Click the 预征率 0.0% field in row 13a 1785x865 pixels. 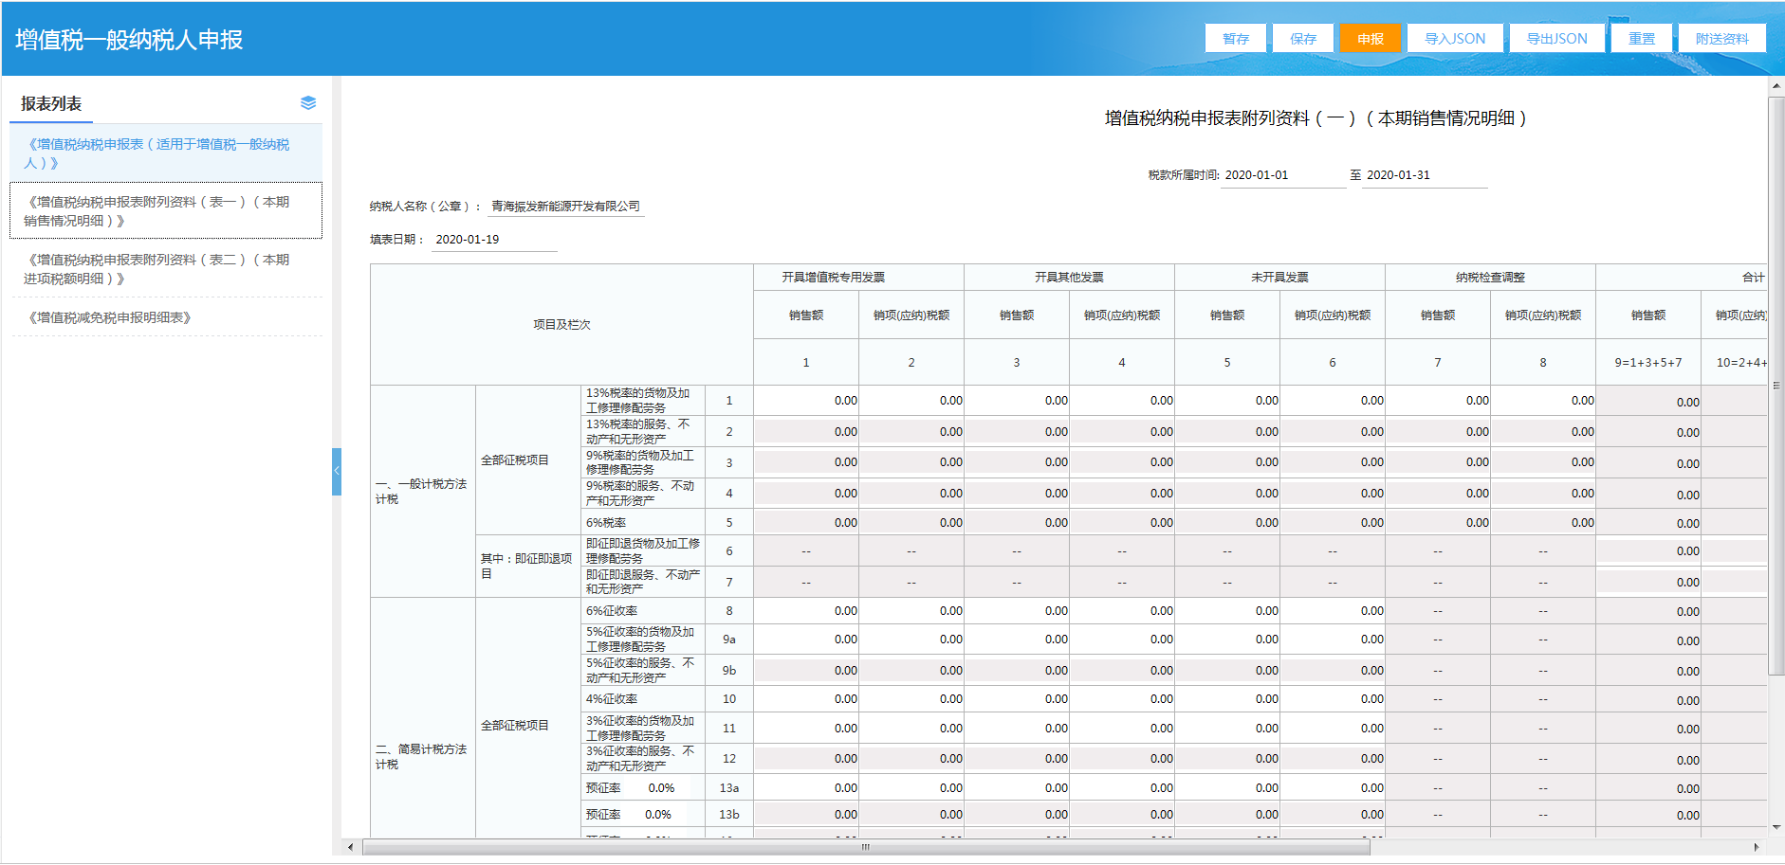[662, 788]
